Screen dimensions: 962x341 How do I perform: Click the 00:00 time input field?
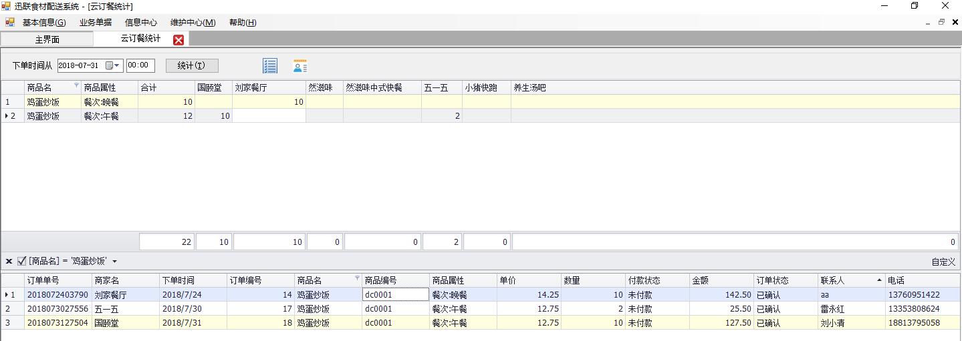[140, 65]
